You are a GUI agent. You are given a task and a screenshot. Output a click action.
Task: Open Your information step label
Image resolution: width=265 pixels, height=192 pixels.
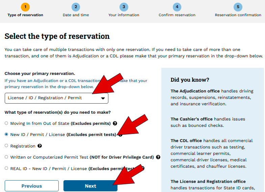[124, 15]
